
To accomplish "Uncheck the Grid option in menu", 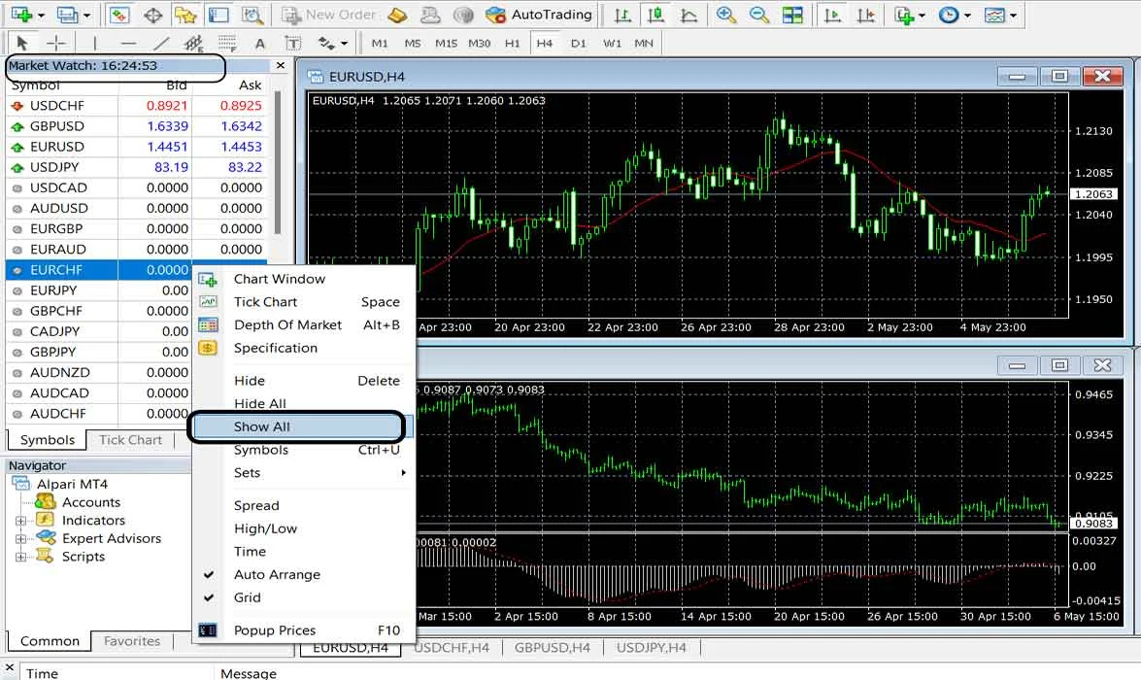I will [248, 597].
